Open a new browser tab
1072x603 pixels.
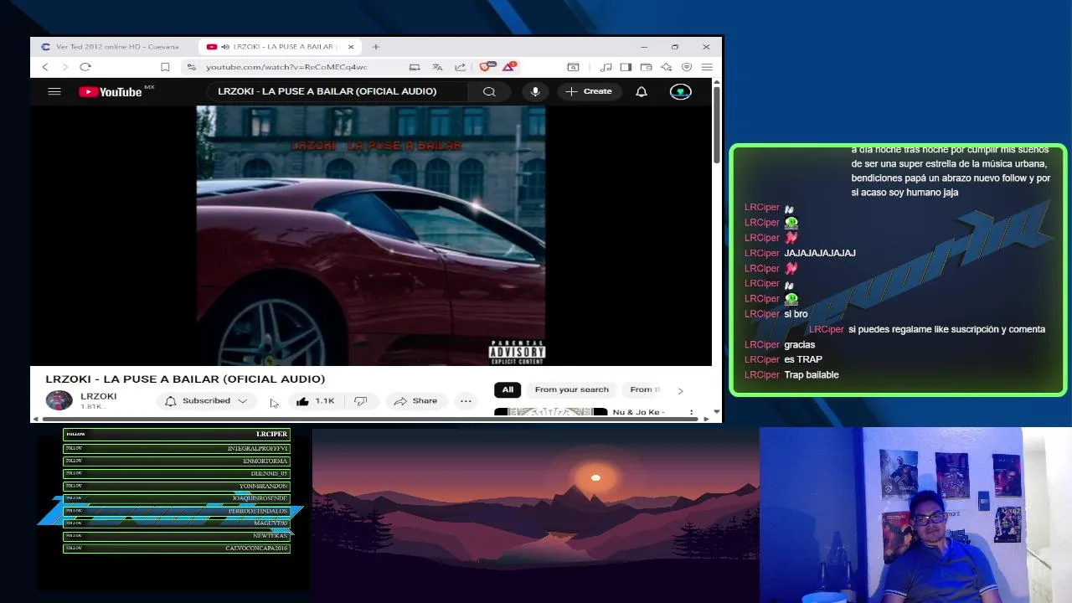point(376,47)
